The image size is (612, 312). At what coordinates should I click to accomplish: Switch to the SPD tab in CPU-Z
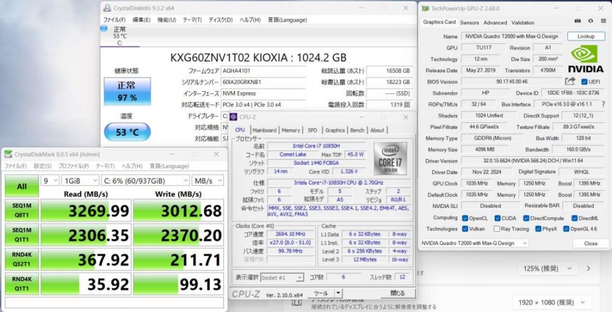click(x=312, y=130)
